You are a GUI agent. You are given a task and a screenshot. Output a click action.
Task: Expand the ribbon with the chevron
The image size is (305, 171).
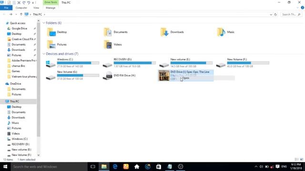(x=297, y=8)
